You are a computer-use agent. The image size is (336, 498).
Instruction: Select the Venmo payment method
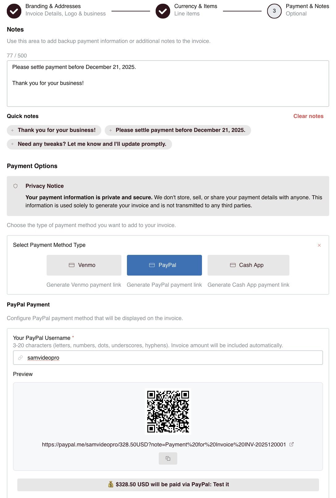(x=84, y=265)
